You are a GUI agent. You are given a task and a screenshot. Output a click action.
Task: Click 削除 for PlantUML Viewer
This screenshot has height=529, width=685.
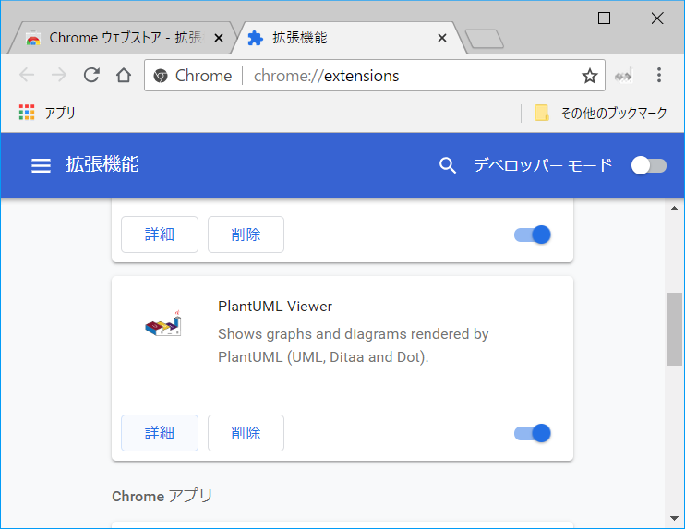[246, 433]
